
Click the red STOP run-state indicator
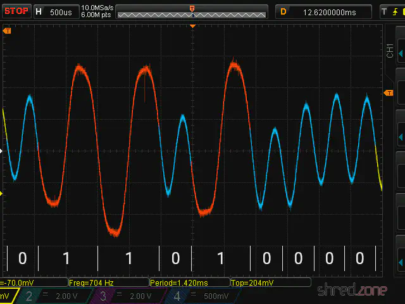coord(16,11)
